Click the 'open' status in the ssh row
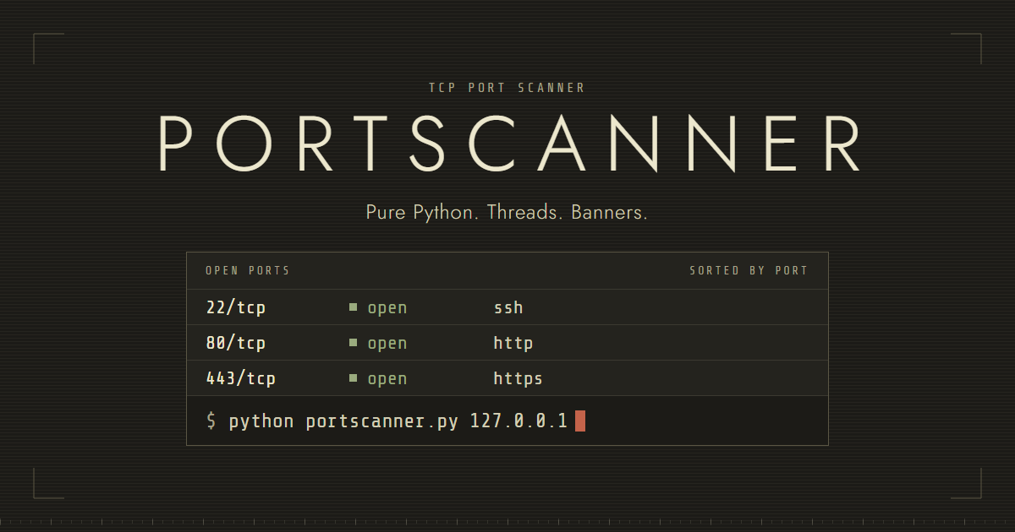This screenshot has height=532, width=1015. click(x=387, y=308)
